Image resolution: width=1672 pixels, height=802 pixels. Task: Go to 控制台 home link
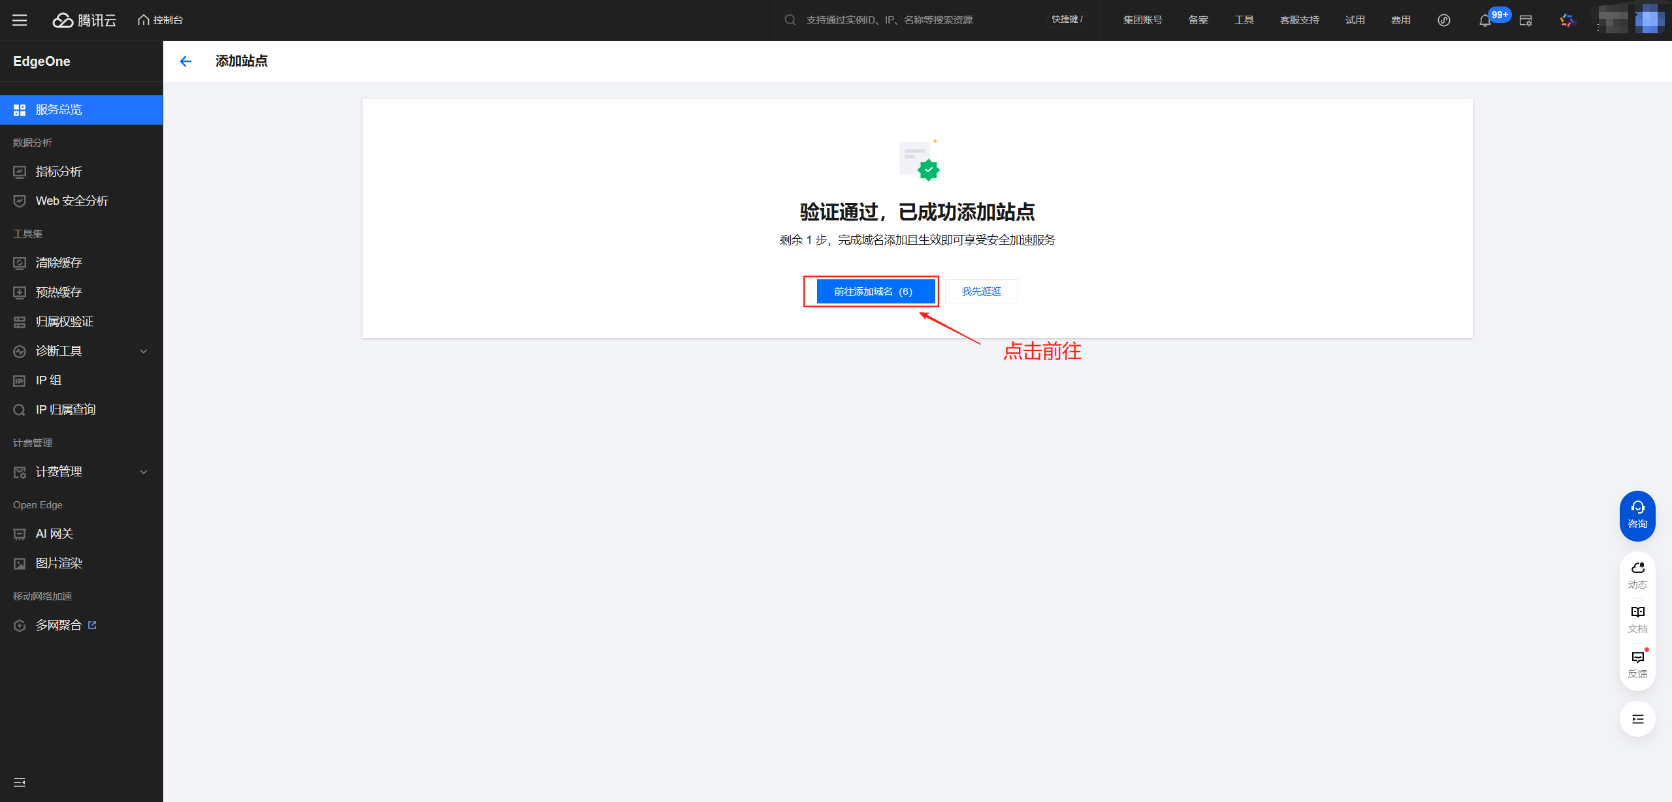161,20
